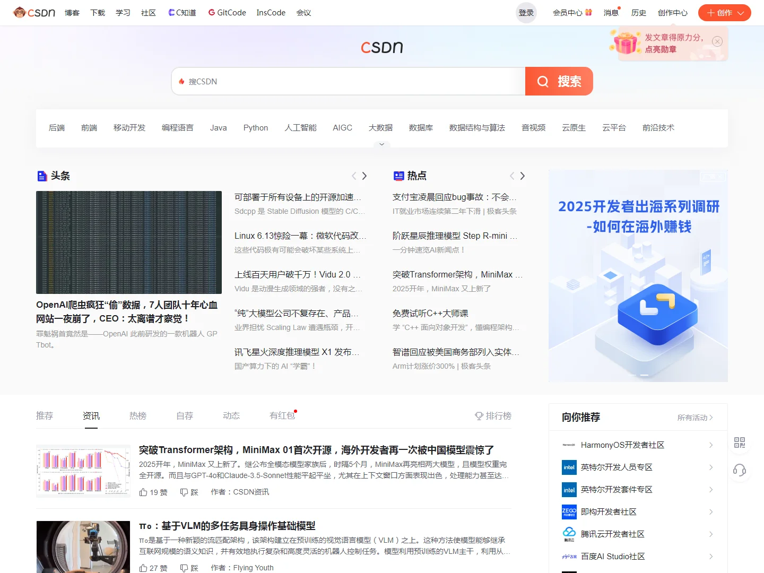This screenshot has width=764, height=573.
Task: Expand the 即构开发者社区 row arrow
Action: pos(711,512)
